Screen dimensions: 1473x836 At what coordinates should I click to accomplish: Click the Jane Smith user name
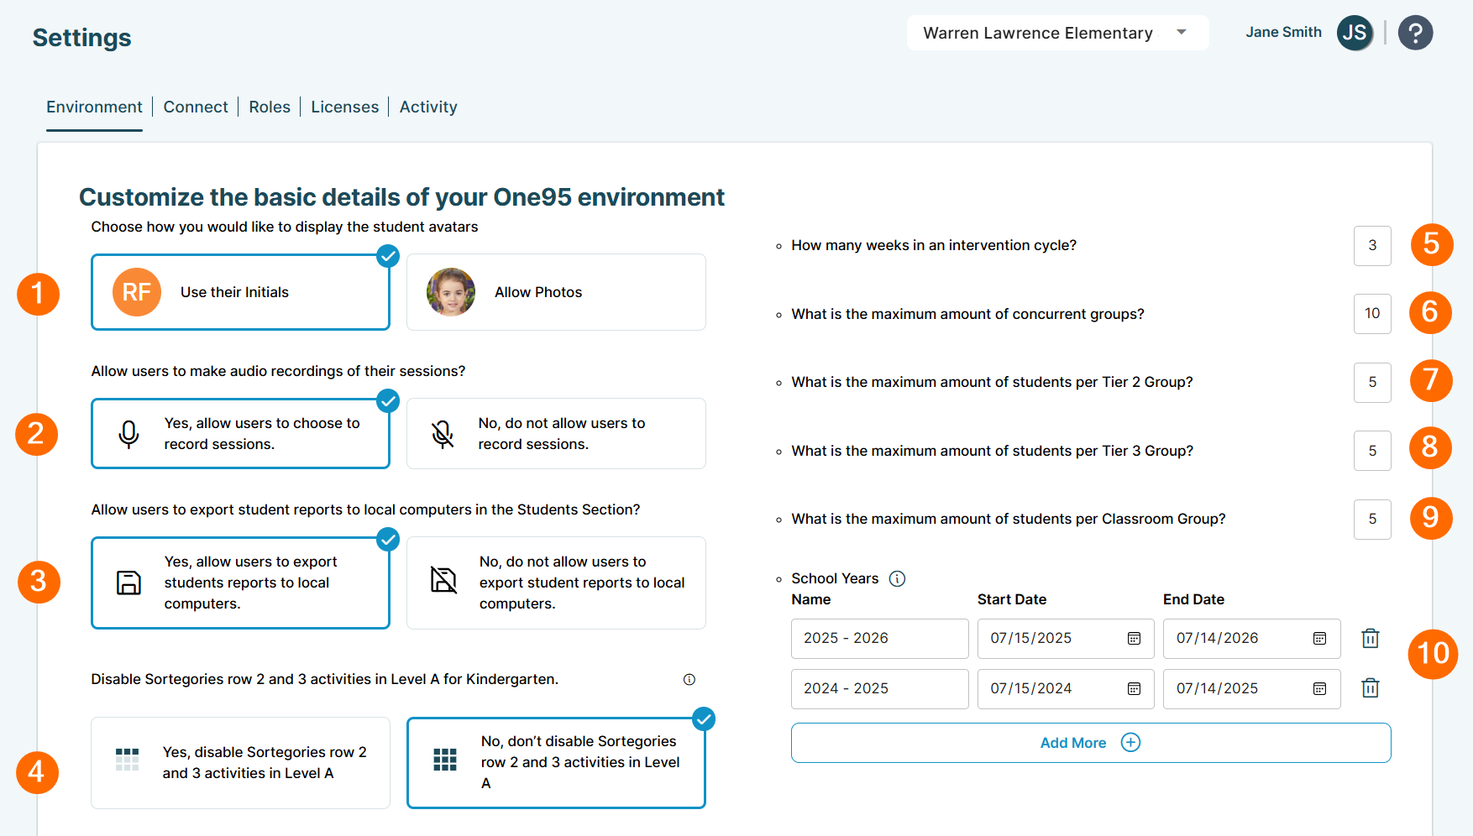coord(1283,33)
